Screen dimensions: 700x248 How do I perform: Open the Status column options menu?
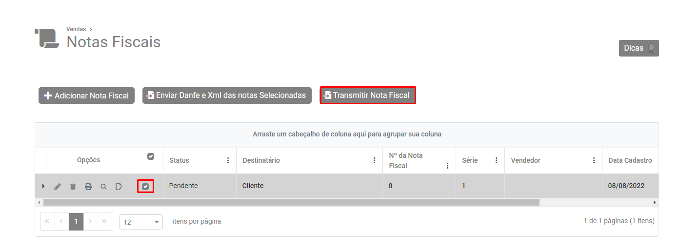(228, 160)
